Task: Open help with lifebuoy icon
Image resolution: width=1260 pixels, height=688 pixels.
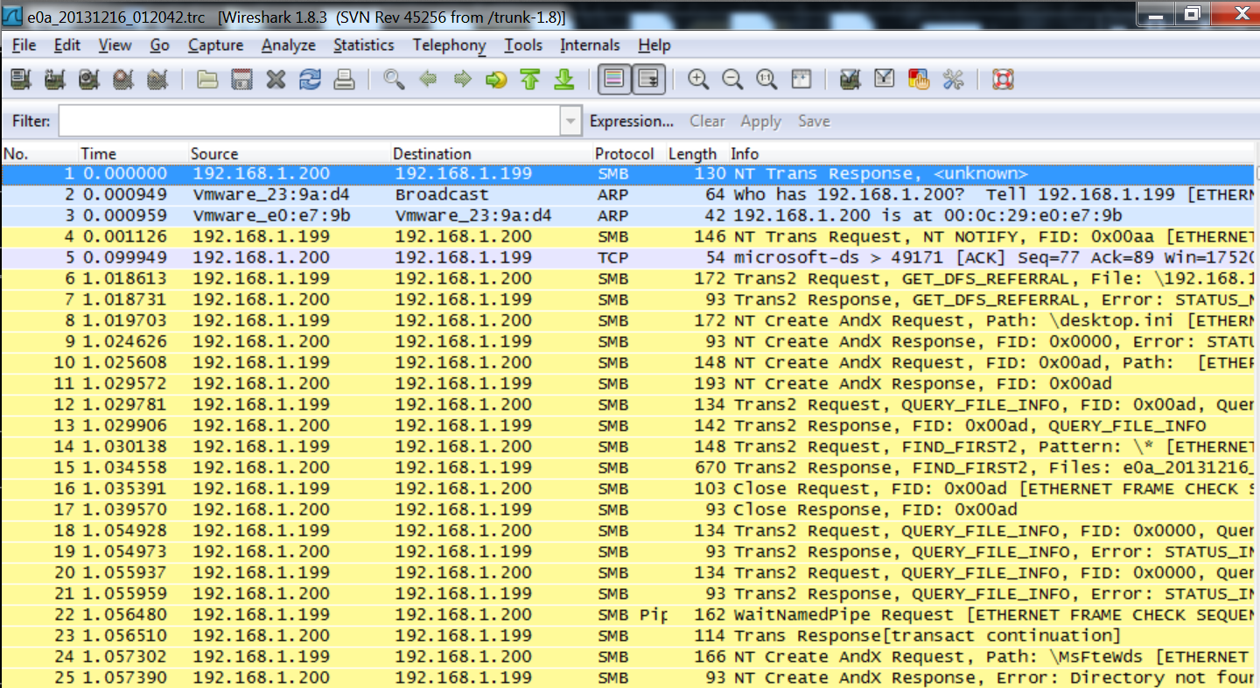Action: 1003,80
